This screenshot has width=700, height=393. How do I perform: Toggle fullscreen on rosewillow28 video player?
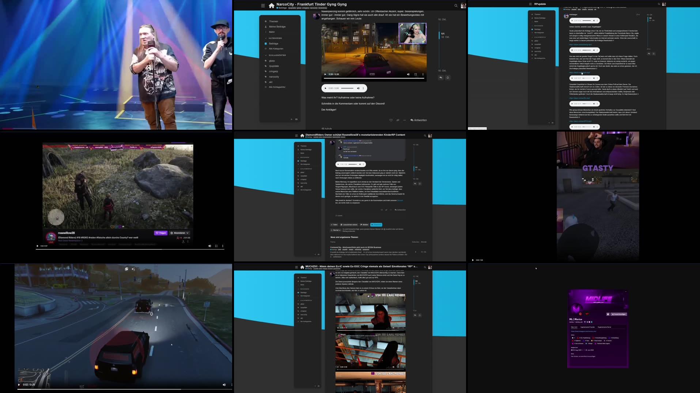click(216, 246)
